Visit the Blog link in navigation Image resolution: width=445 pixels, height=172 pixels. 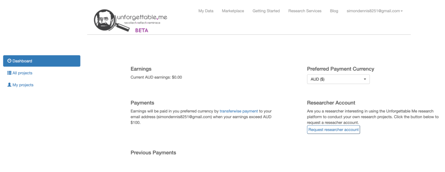334,11
